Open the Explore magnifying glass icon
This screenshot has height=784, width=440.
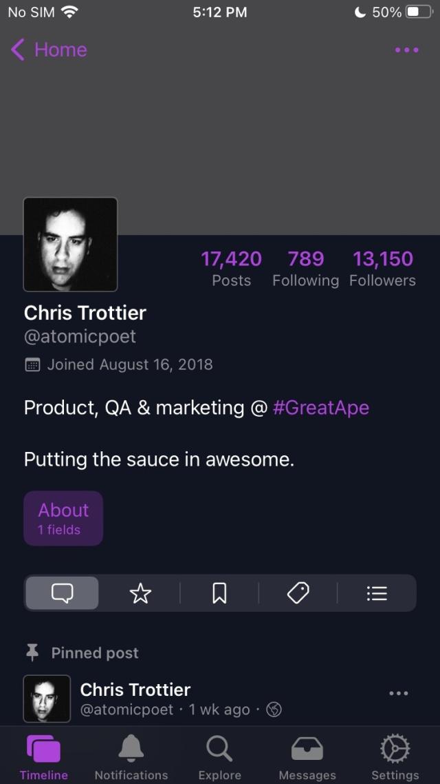coord(219,747)
